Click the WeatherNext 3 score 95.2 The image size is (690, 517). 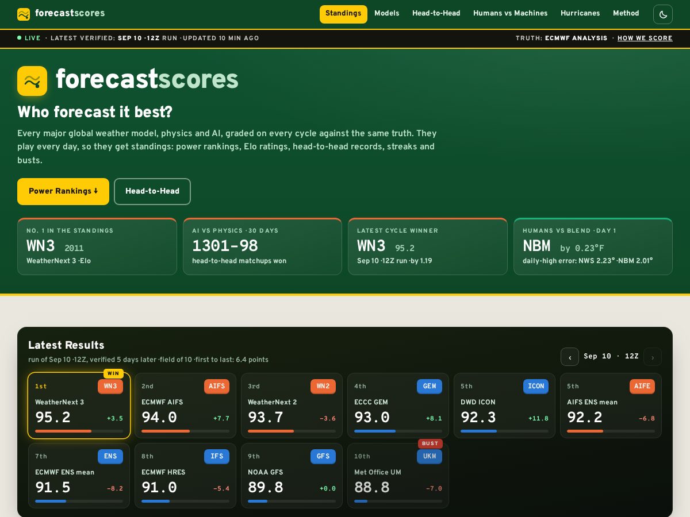[53, 418]
